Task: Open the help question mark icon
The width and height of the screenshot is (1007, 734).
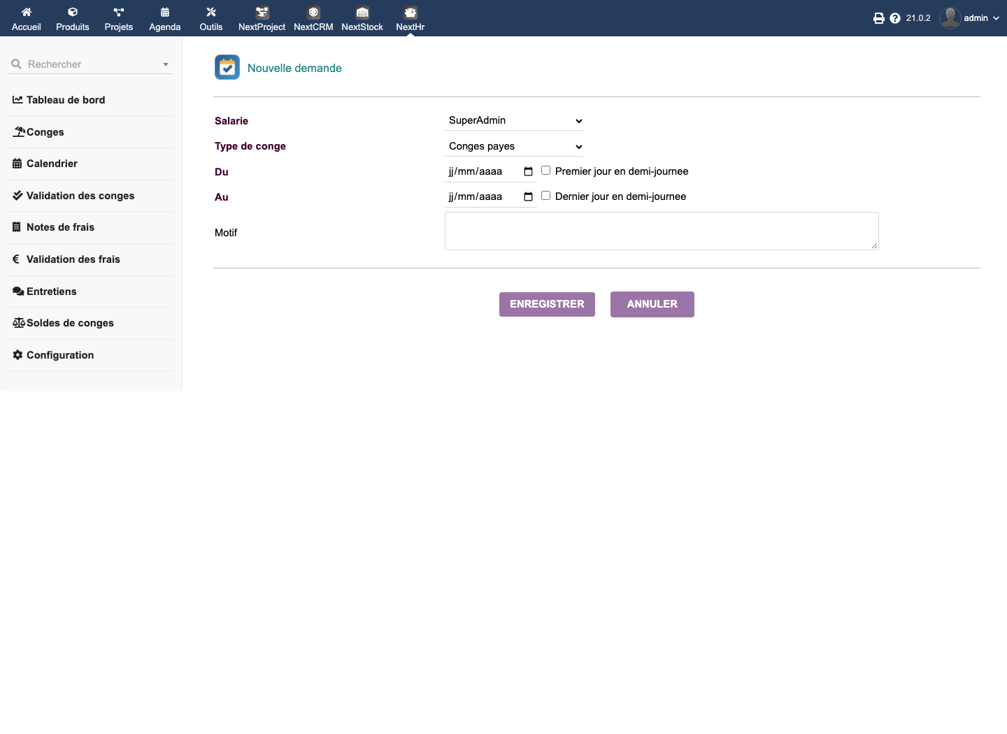Action: tap(895, 18)
